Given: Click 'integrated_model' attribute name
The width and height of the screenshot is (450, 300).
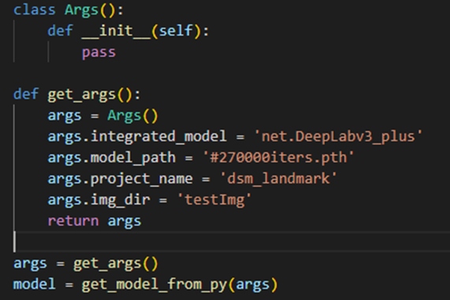Looking at the screenshot, I should (x=158, y=136).
